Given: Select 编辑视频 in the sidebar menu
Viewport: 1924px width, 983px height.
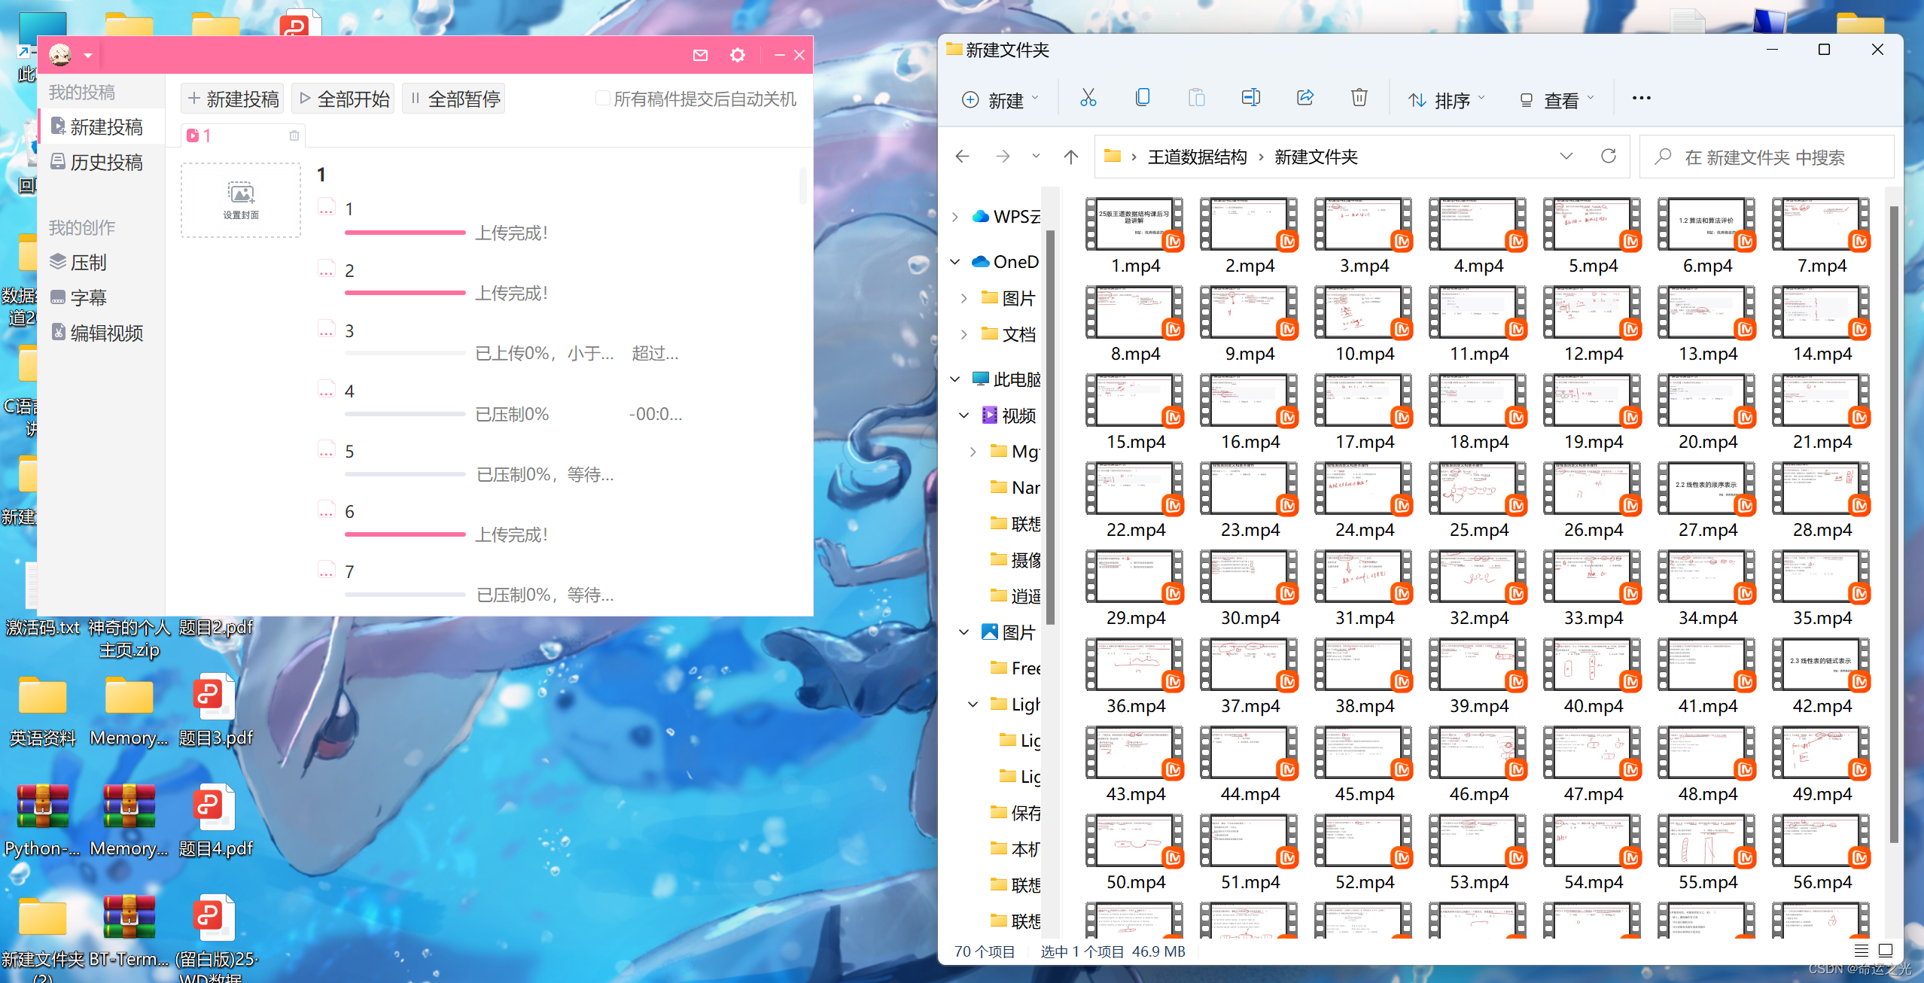Looking at the screenshot, I should tap(105, 333).
